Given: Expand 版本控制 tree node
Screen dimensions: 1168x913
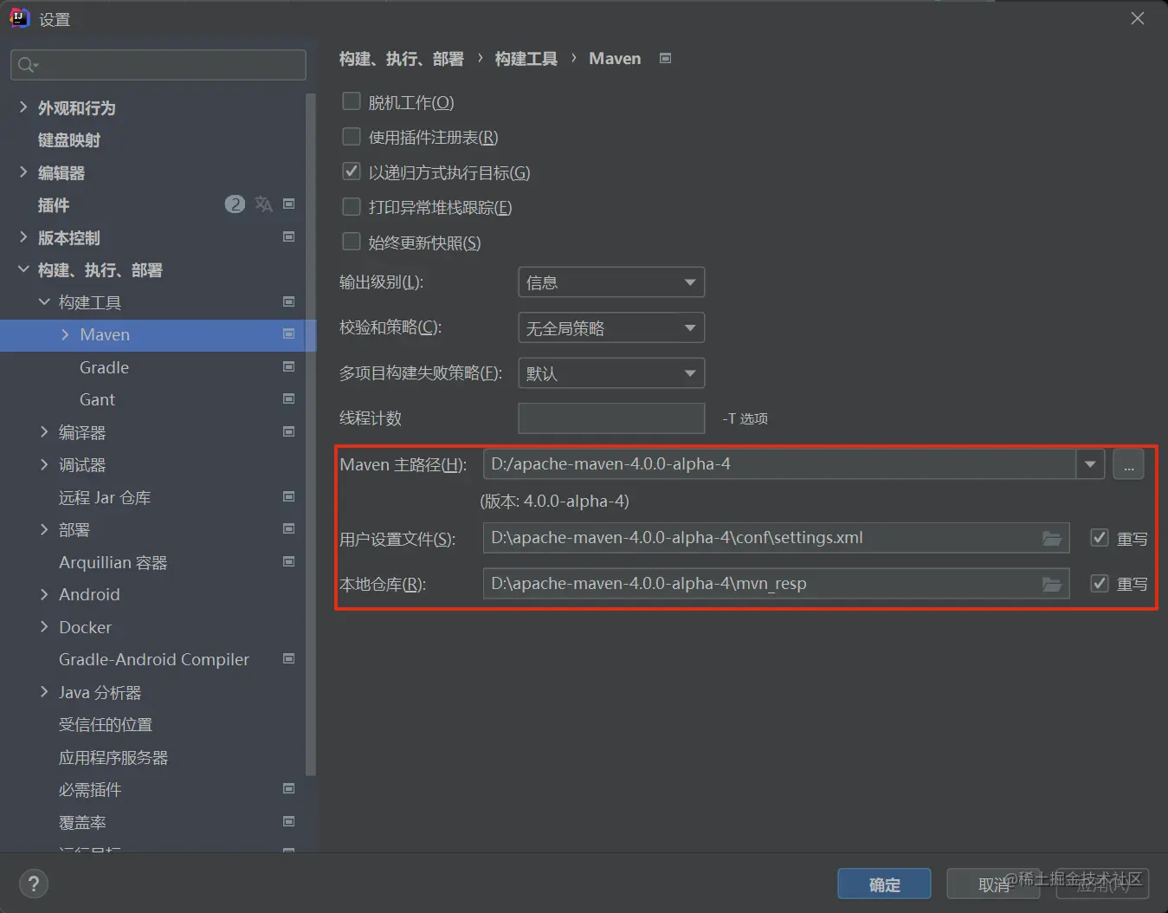Looking at the screenshot, I should coord(23,237).
